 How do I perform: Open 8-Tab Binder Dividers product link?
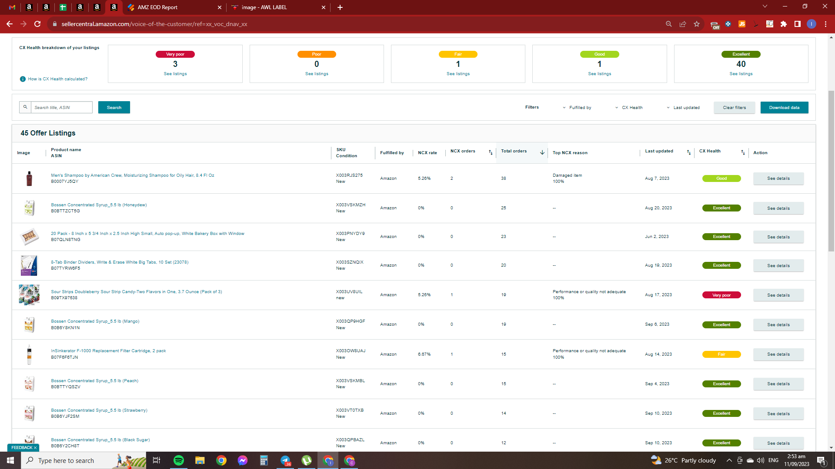[120, 262]
